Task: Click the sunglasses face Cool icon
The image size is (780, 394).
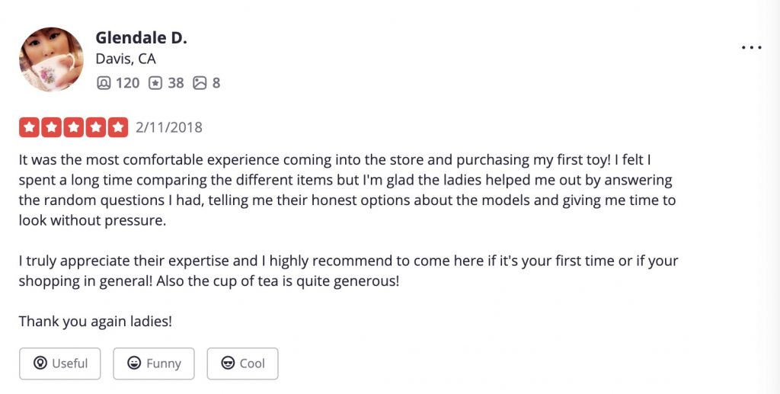Action: click(228, 364)
